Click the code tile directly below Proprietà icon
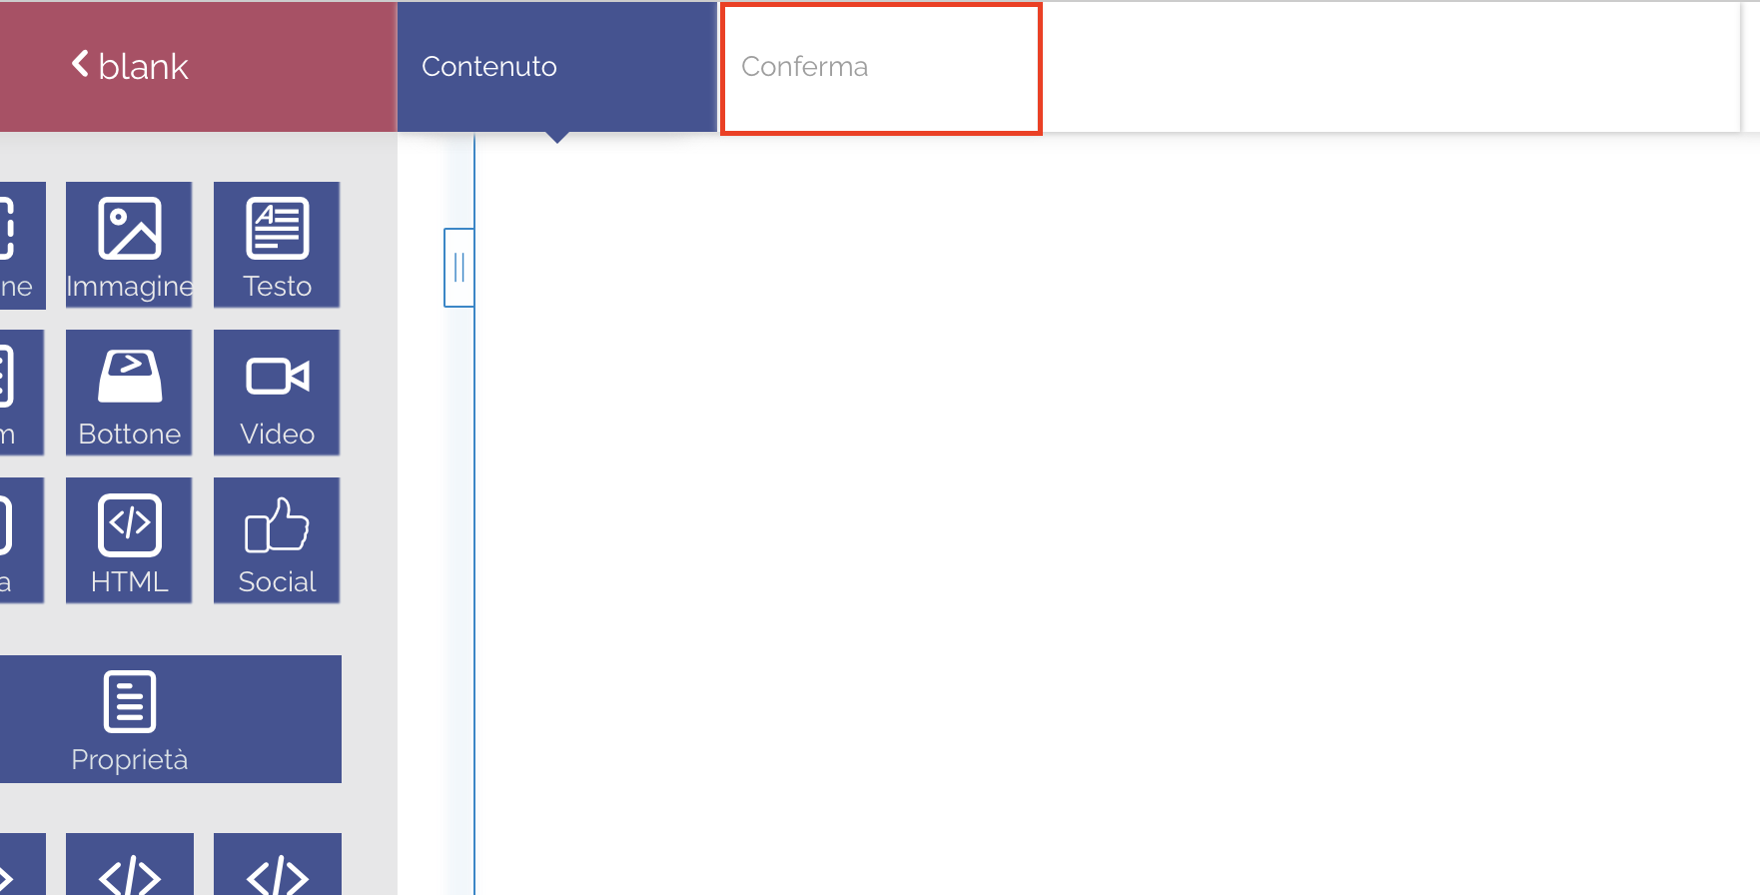Viewport: 1760px width, 895px height. tap(129, 867)
